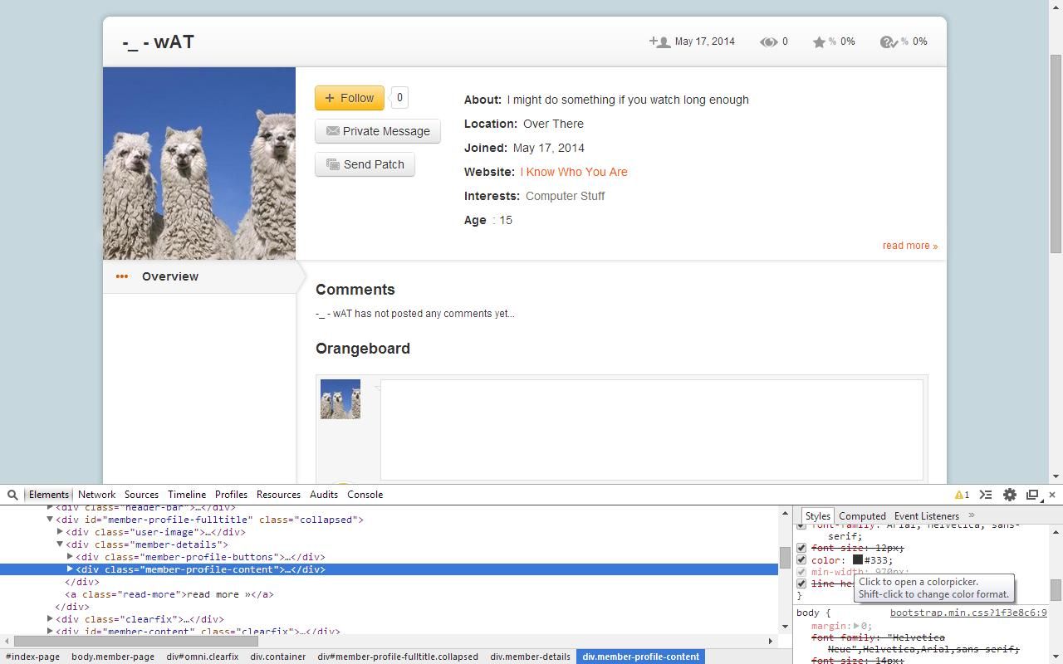The image size is (1063, 664).
Task: Click the Orangeboard message text box
Action: click(652, 430)
